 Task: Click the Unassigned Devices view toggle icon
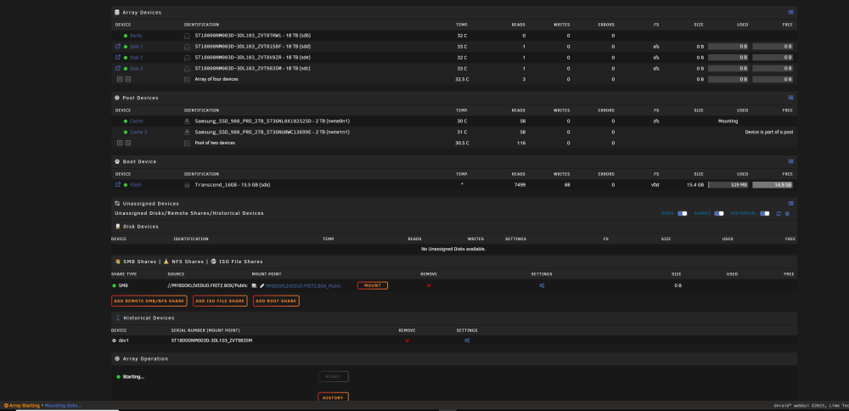tap(790, 204)
